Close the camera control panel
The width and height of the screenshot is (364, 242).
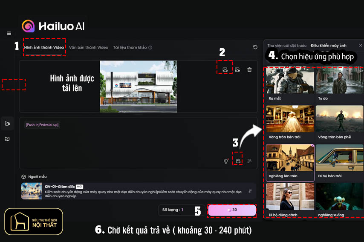click(x=360, y=46)
